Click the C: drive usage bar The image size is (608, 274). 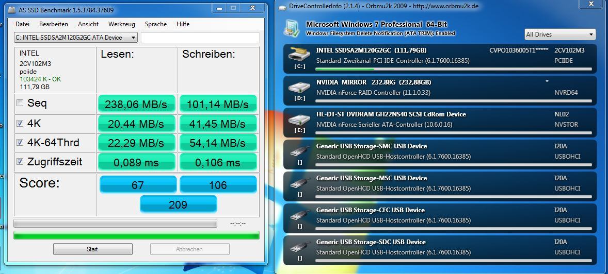(454, 70)
